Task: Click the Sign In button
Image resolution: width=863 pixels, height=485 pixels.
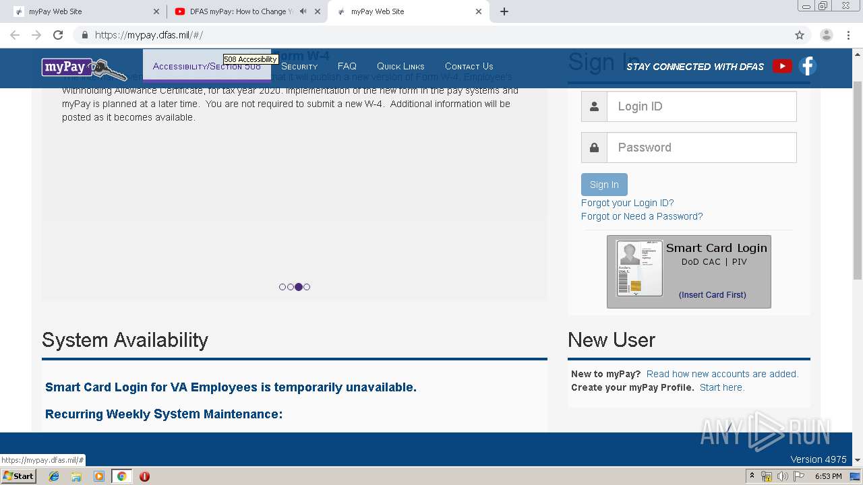Action: (x=604, y=185)
